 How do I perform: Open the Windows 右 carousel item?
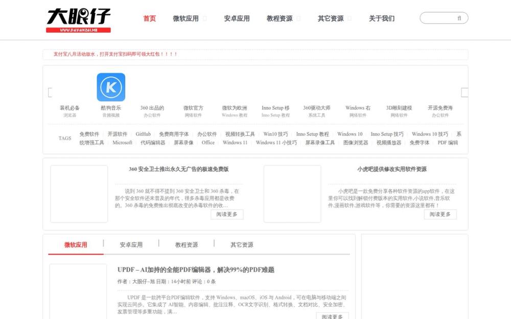[x=358, y=108]
